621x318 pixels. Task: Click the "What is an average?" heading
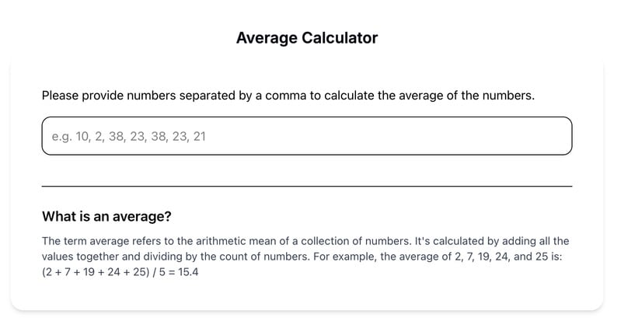pos(106,216)
